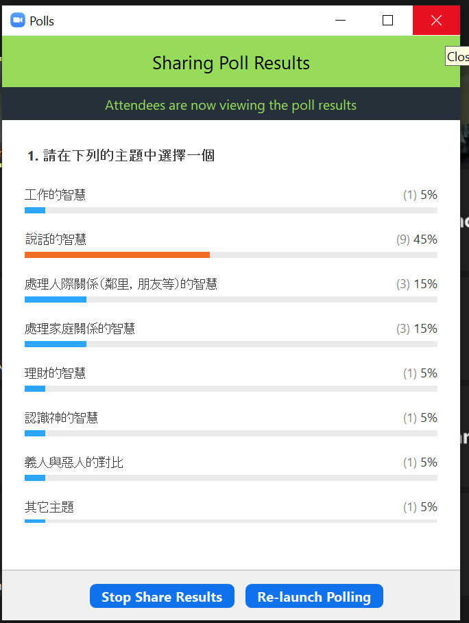This screenshot has width=469, height=623.
Task: Re-launch the polling
Action: point(314,596)
